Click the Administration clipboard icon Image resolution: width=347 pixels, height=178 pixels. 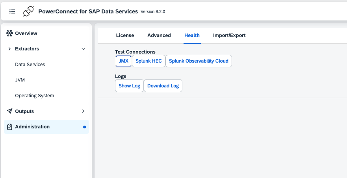tap(10, 127)
